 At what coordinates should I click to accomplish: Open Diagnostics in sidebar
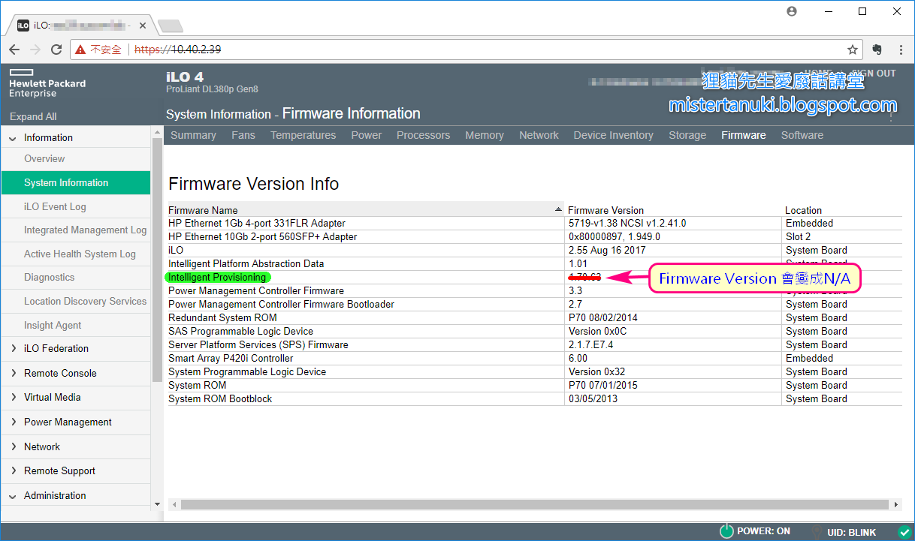[75, 278]
